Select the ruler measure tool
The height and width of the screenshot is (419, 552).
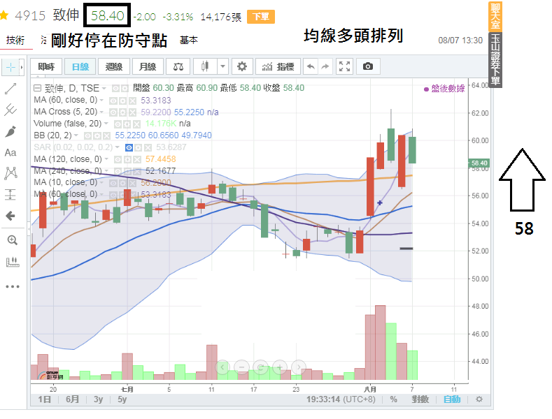point(13,262)
